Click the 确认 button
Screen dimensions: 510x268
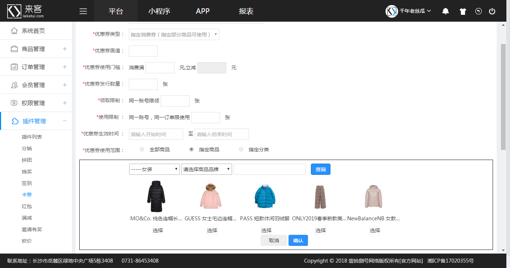(298, 240)
